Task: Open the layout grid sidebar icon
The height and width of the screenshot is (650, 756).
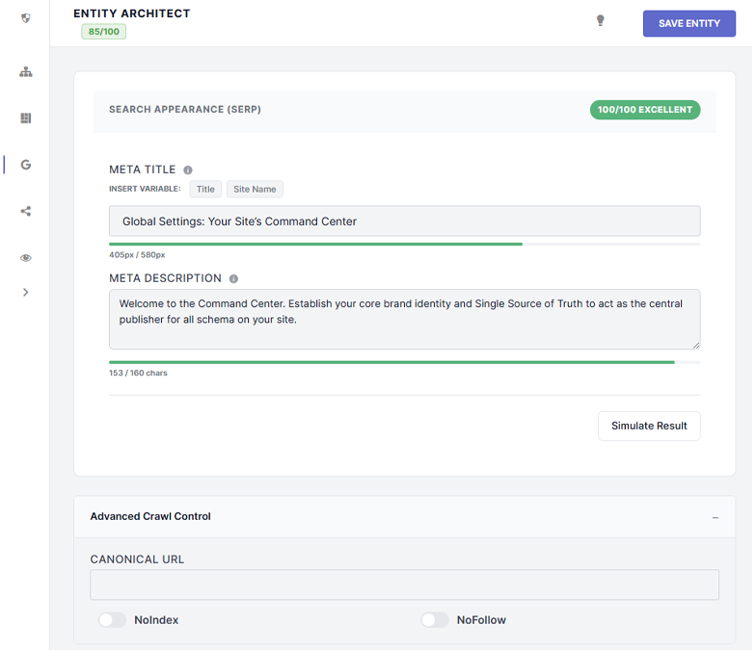Action: (26, 117)
